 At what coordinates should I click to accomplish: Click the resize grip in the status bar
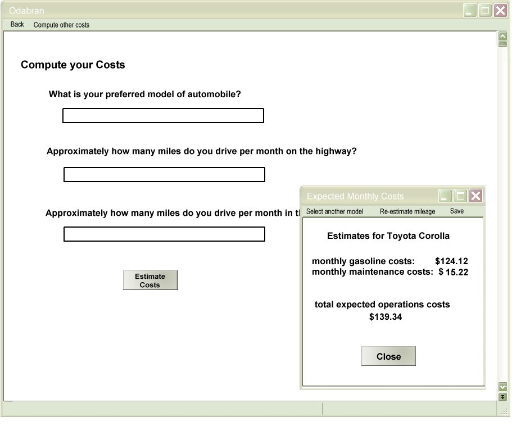click(504, 411)
